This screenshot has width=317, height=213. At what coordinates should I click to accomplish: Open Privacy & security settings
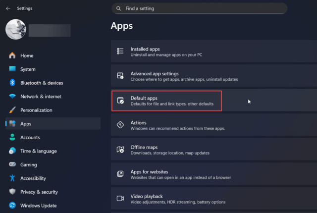(x=53, y=192)
